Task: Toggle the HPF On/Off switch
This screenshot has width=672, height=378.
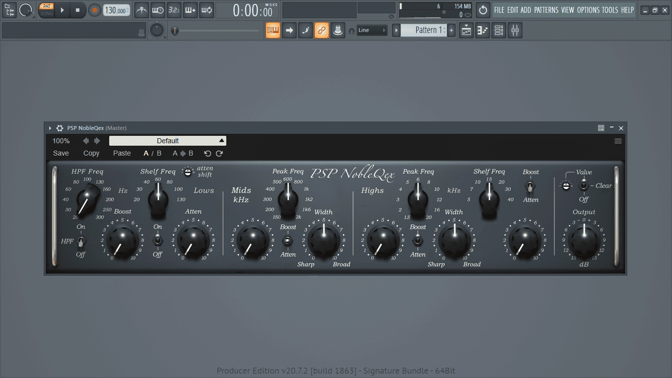Action: pyautogui.click(x=81, y=241)
